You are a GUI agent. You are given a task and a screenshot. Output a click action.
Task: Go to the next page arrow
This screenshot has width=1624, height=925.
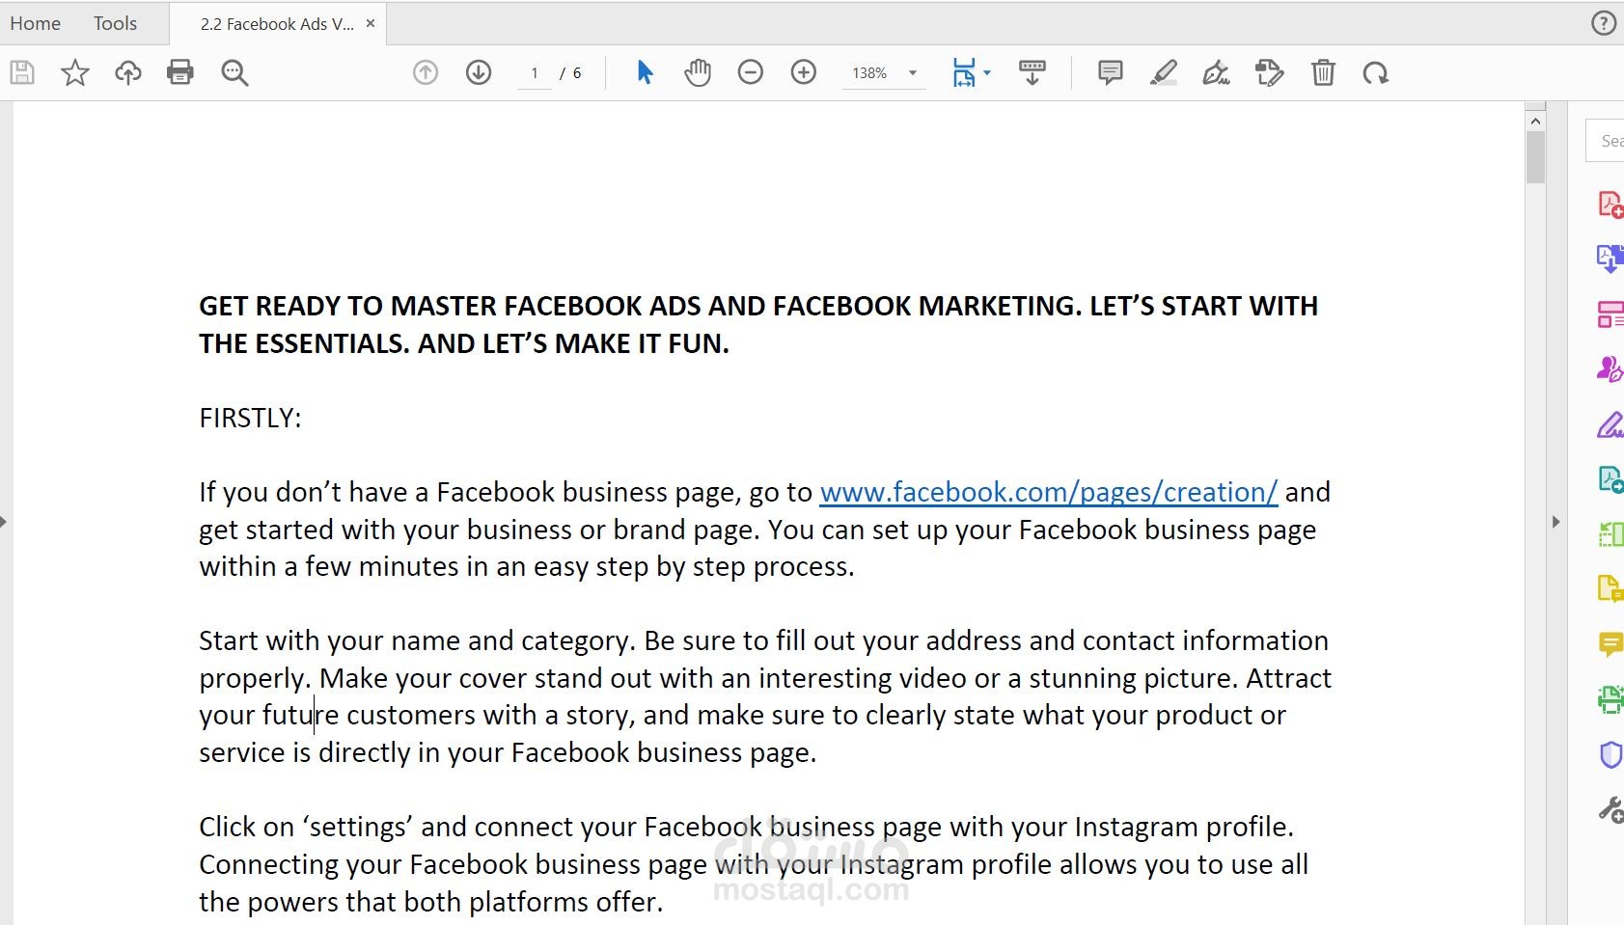[479, 72]
